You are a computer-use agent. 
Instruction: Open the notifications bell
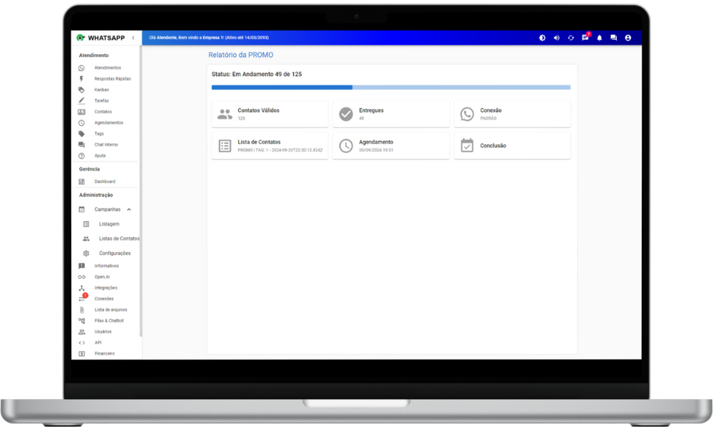(x=600, y=38)
